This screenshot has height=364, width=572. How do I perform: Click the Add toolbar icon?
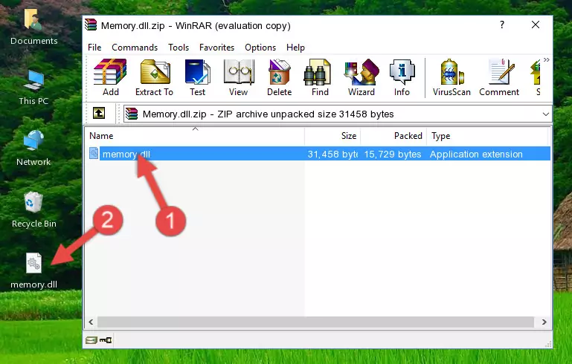(110, 77)
